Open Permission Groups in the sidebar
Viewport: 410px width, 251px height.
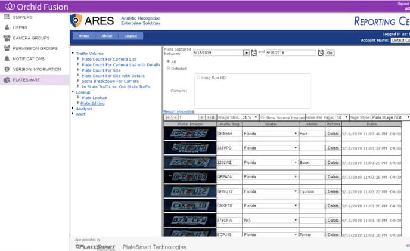click(x=35, y=48)
